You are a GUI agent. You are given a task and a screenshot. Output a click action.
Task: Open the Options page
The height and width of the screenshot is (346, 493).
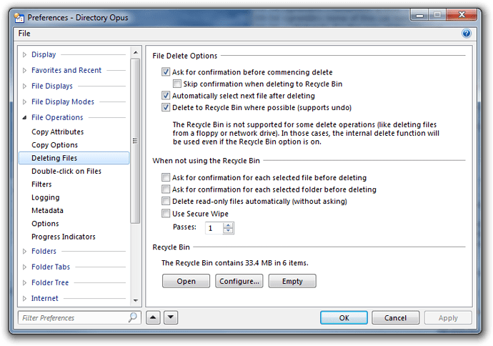pyautogui.click(x=45, y=224)
